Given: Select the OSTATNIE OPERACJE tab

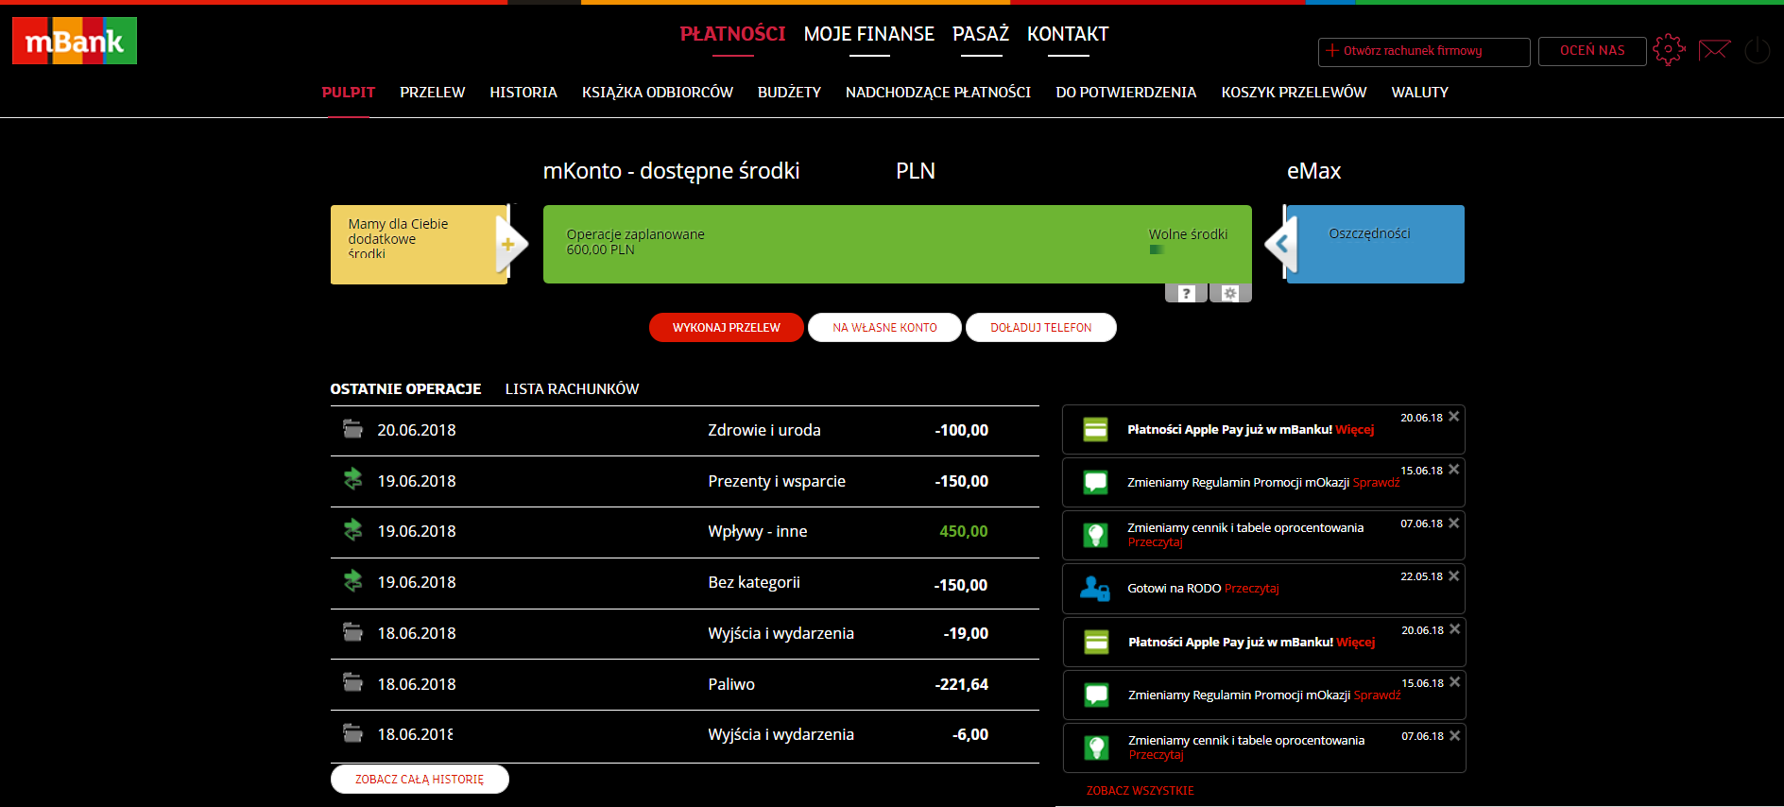Looking at the screenshot, I should [x=405, y=389].
